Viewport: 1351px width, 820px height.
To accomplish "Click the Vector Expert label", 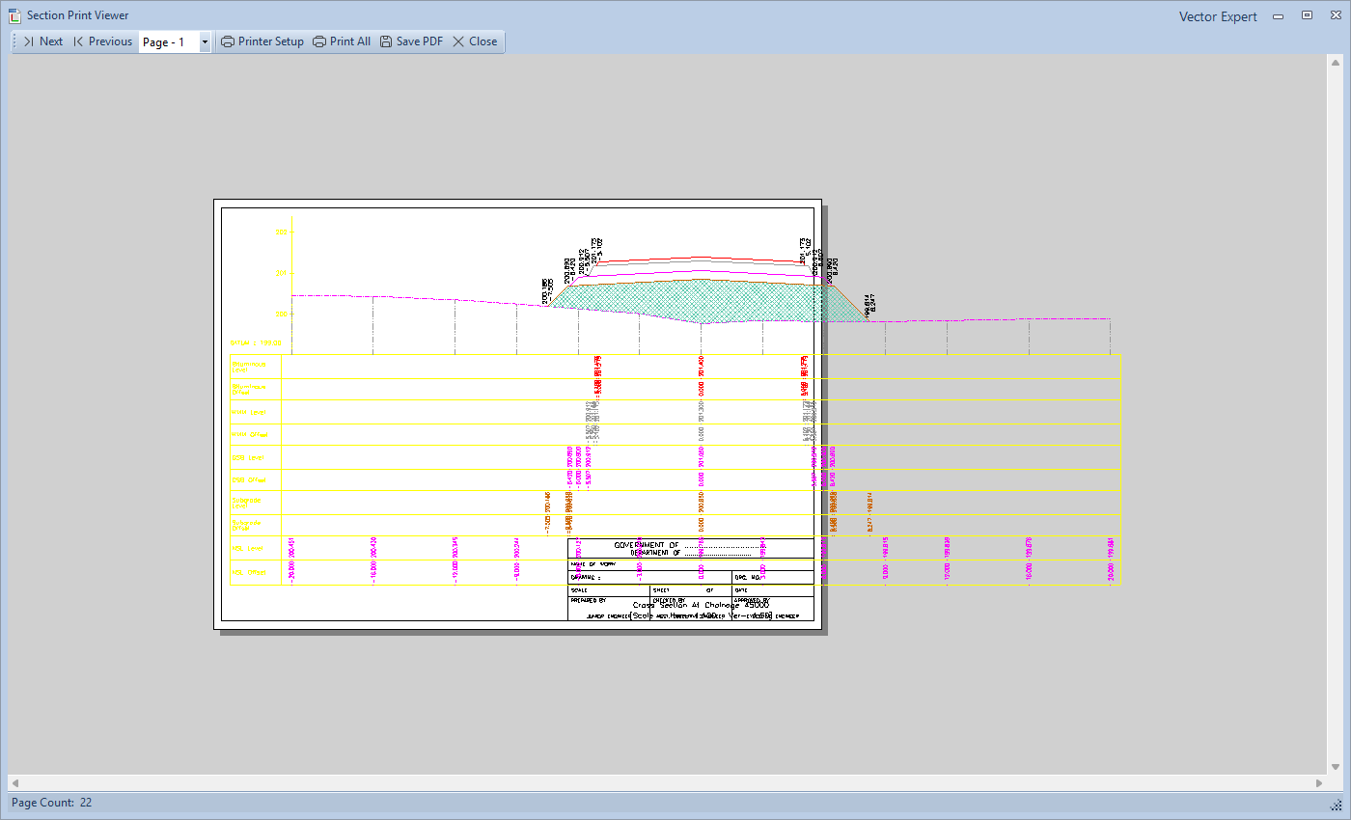I will point(1218,16).
